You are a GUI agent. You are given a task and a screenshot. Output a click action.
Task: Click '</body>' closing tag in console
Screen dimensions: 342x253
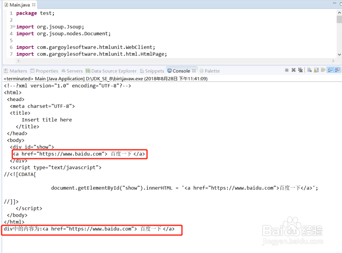(x=17, y=215)
